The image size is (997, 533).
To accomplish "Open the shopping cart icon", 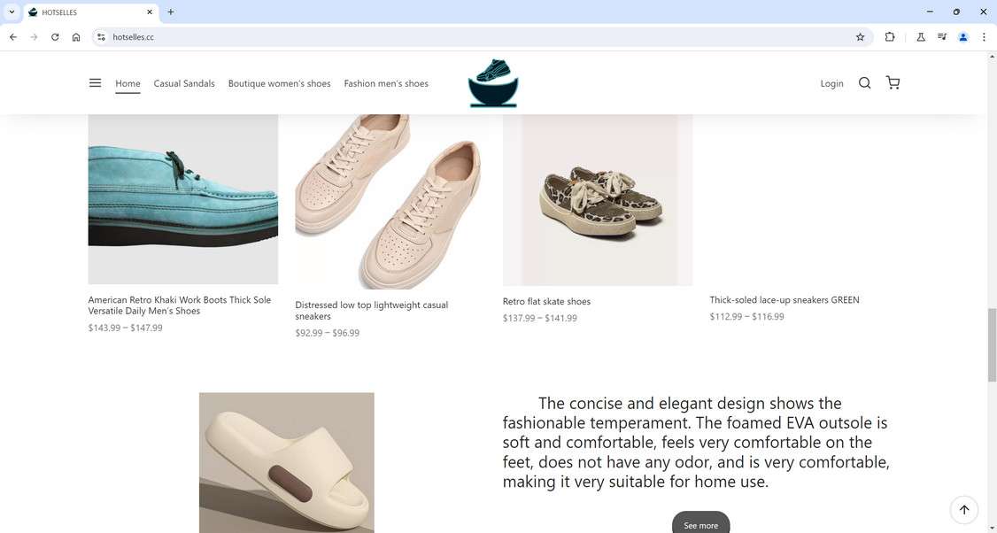I will 893,83.
